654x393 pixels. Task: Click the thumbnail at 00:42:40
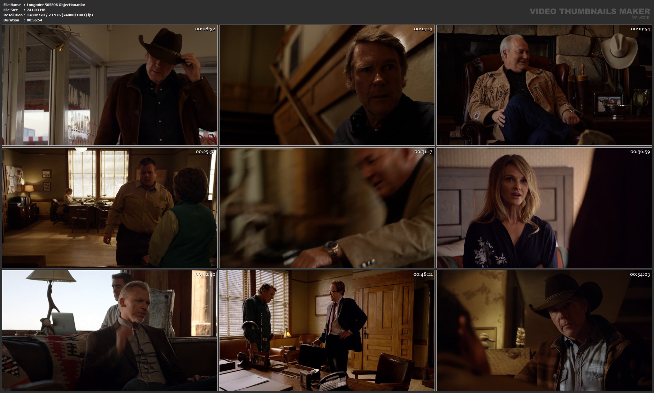110,330
